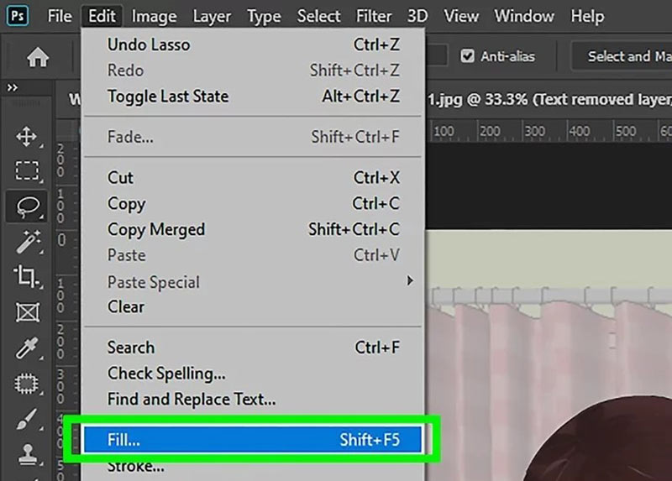Select the Crop tool
This screenshot has height=481, width=672.
27,274
